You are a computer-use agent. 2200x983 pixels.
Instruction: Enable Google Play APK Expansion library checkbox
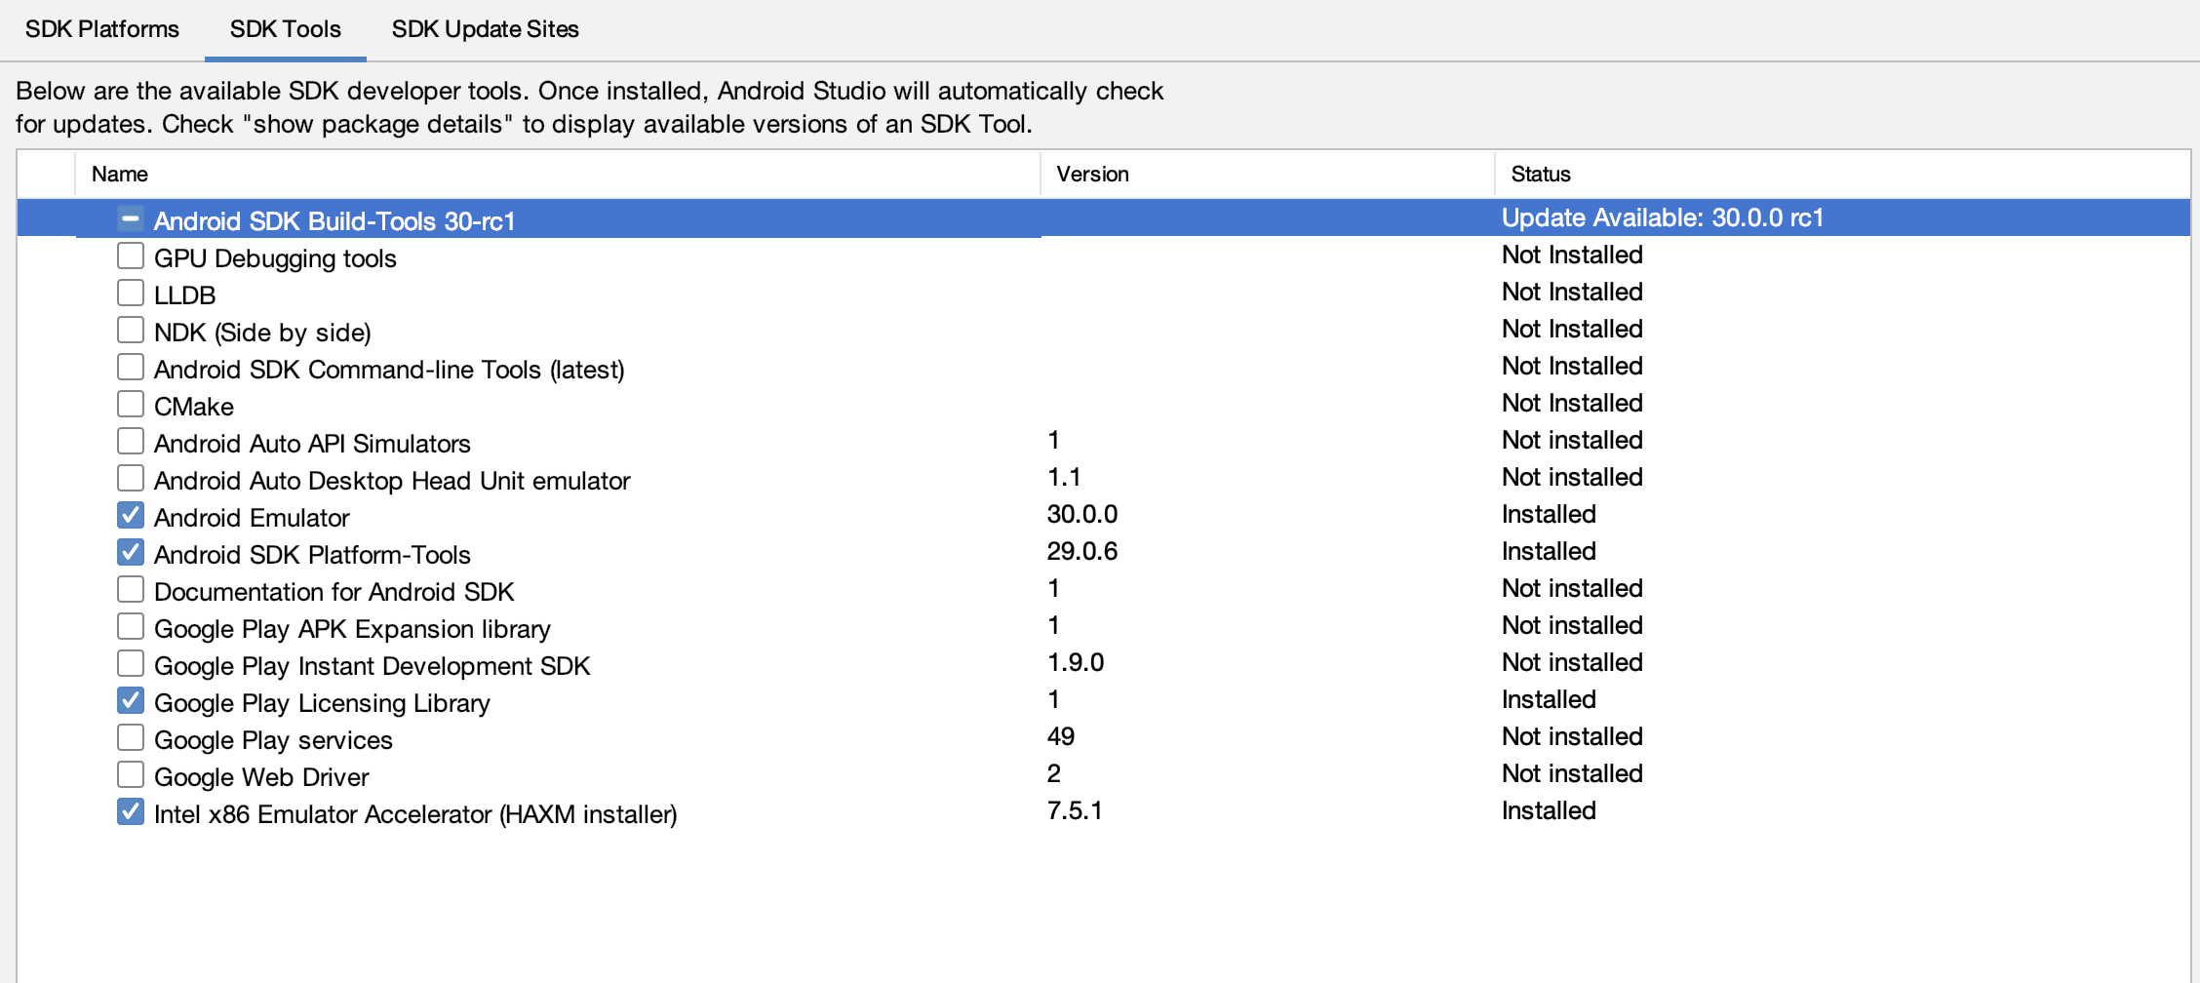click(x=131, y=626)
